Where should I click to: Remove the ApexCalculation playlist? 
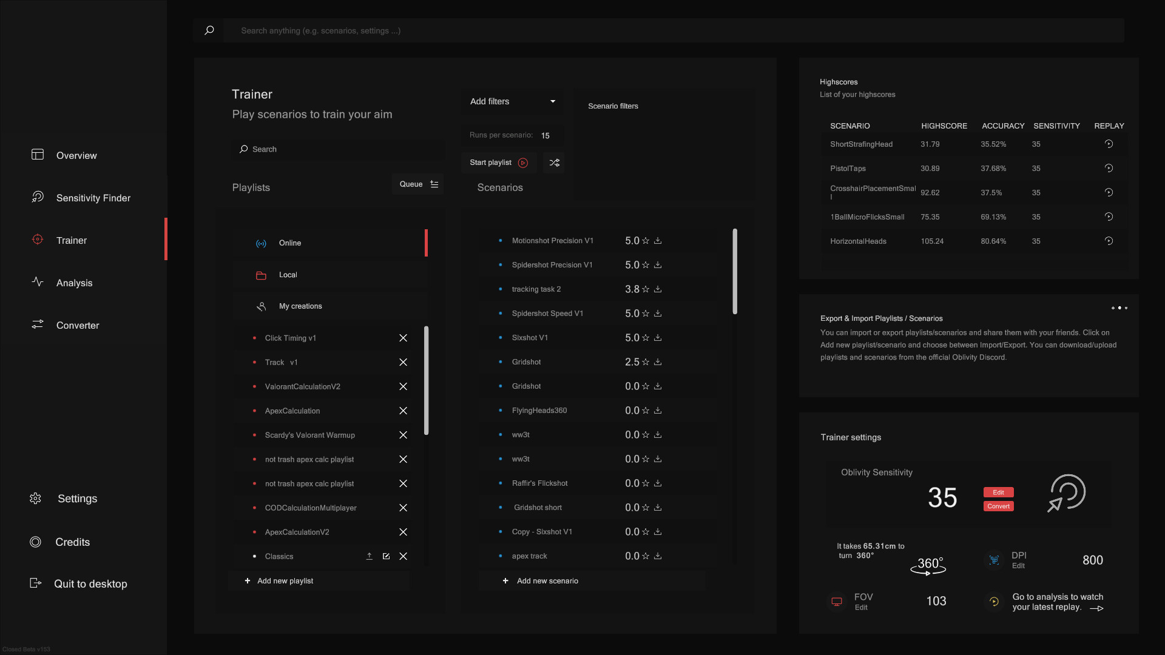(403, 411)
